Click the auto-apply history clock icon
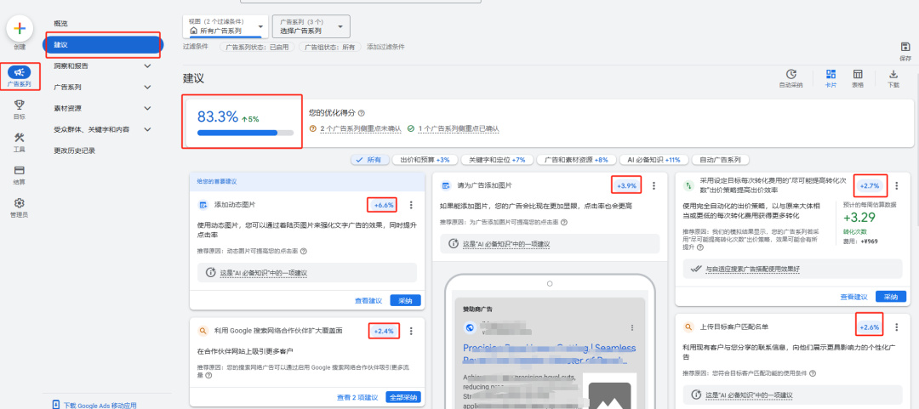This screenshot has width=919, height=409. 791,74
